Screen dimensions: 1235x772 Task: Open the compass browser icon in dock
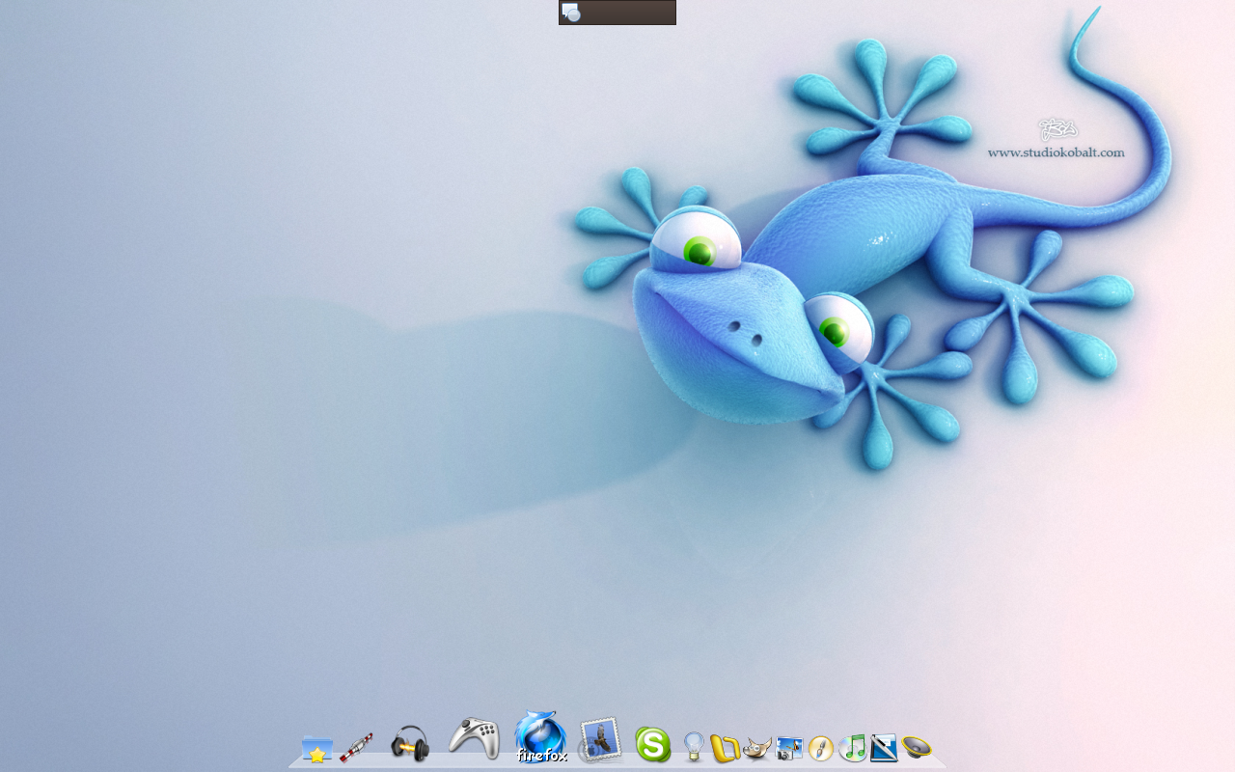(821, 749)
